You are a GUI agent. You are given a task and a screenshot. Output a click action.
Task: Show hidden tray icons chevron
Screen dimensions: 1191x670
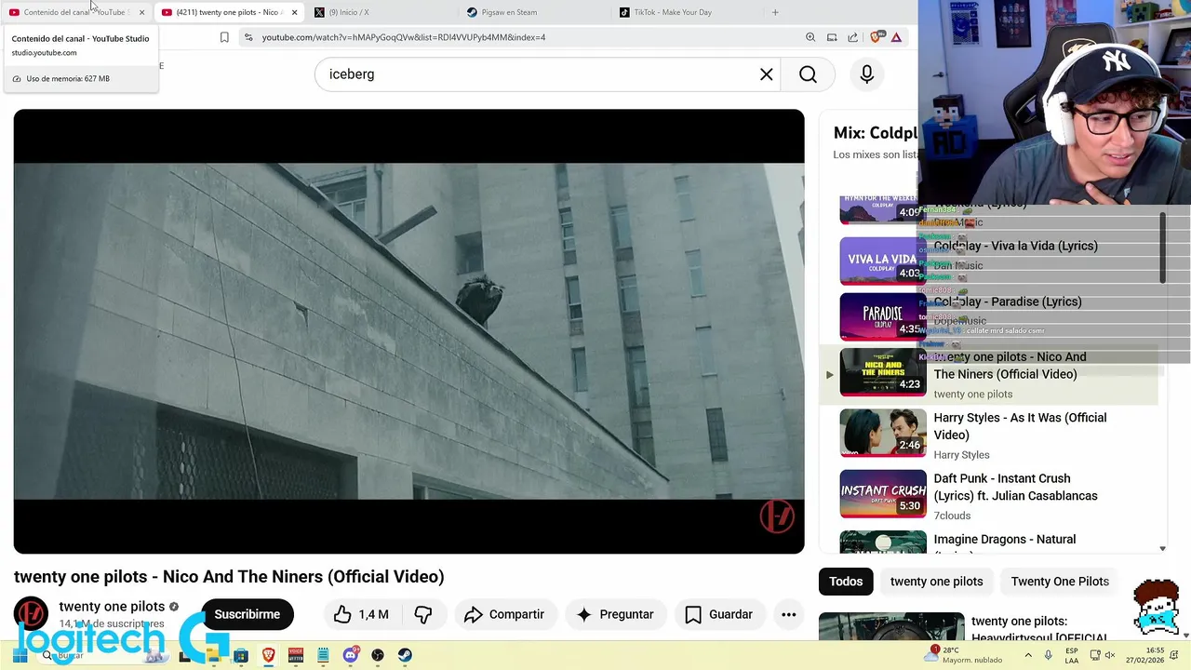pos(1028,655)
